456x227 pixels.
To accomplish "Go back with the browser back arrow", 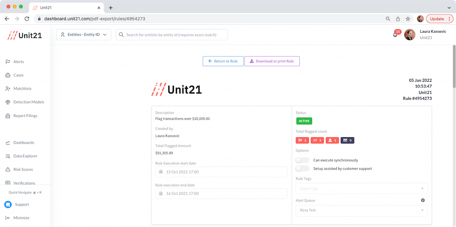I will (x=7, y=19).
